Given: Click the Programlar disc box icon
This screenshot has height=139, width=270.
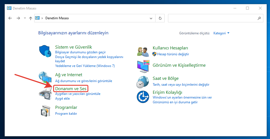Looking at the screenshot, I should pos(45,110).
